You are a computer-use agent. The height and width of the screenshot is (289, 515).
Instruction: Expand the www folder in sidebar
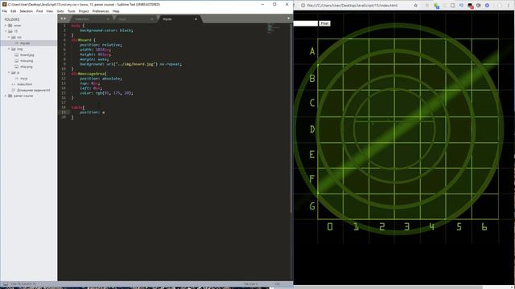pyautogui.click(x=6, y=25)
